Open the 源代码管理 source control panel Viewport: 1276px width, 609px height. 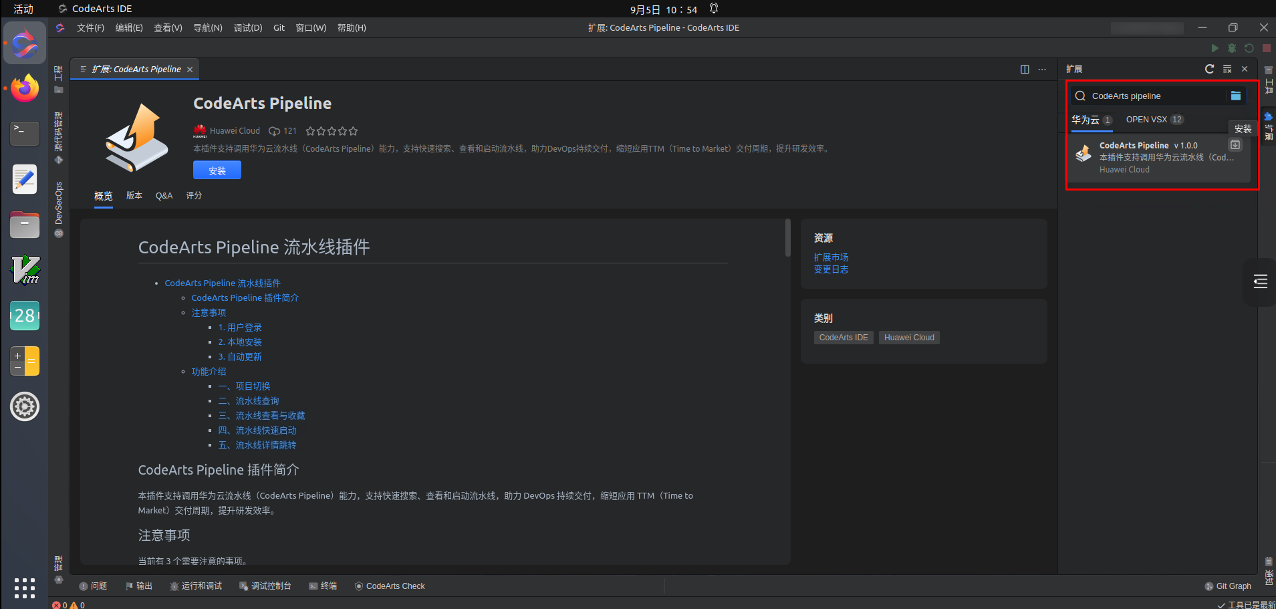pos(59,138)
